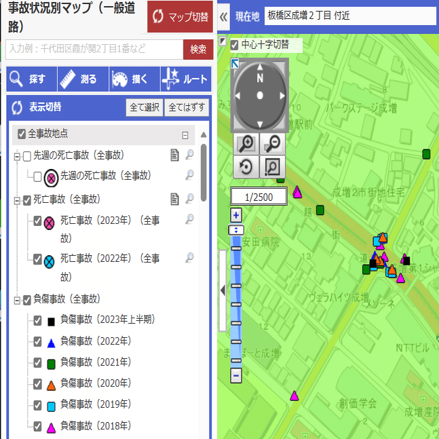Click magnifier icon on 先週の死亡事故 parent row
The height and width of the screenshot is (439, 439).
click(189, 155)
